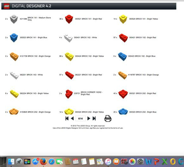184x167 pixels.
Task: Select the Bright Red 1X2 brick image
Action: (x=123, y=38)
